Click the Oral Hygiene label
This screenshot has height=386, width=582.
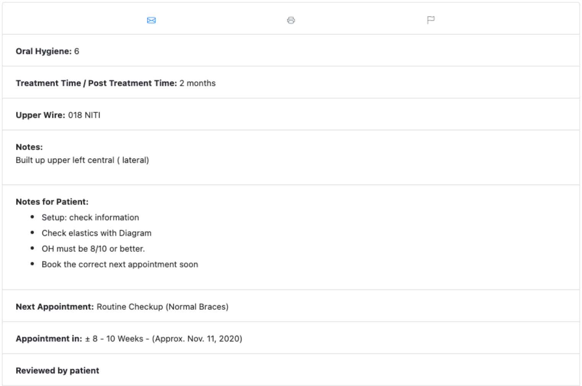click(44, 51)
